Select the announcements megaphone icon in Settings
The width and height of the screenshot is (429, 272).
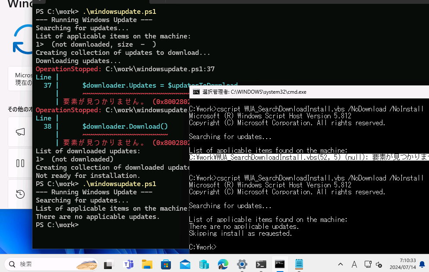coord(20,132)
